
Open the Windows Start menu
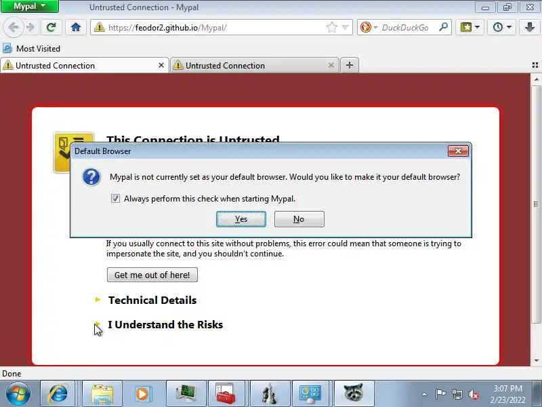coord(18,393)
